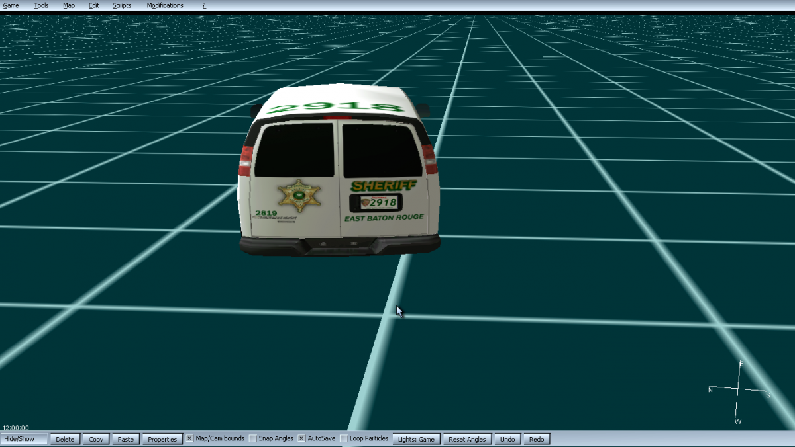Open the Game menu
The width and height of the screenshot is (795, 447).
(x=11, y=5)
